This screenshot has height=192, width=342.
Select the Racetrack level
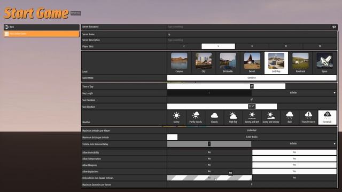click(300, 63)
